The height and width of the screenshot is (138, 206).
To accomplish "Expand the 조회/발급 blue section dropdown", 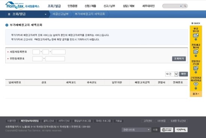I will pyautogui.click(x=45, y=14).
